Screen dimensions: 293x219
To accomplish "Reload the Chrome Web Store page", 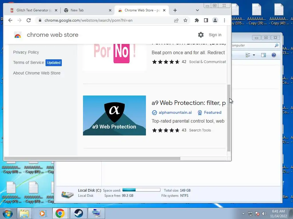I will pyautogui.click(x=29, y=20).
